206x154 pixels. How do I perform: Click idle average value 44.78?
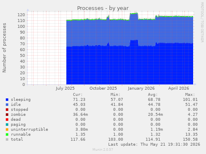tap(154, 105)
